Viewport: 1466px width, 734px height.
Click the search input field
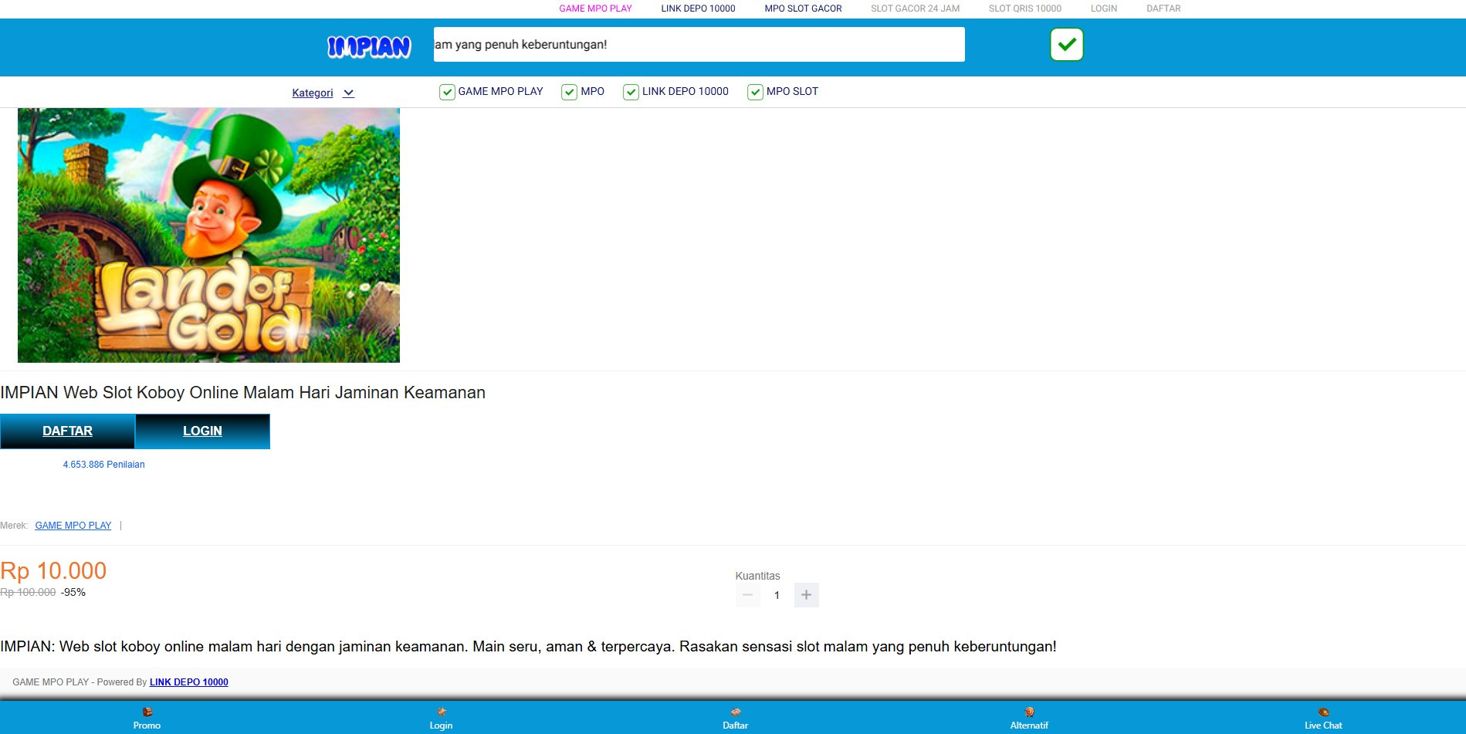point(699,44)
